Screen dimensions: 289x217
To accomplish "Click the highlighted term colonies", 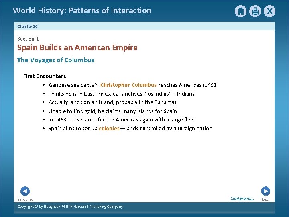I will click(x=109, y=129).
